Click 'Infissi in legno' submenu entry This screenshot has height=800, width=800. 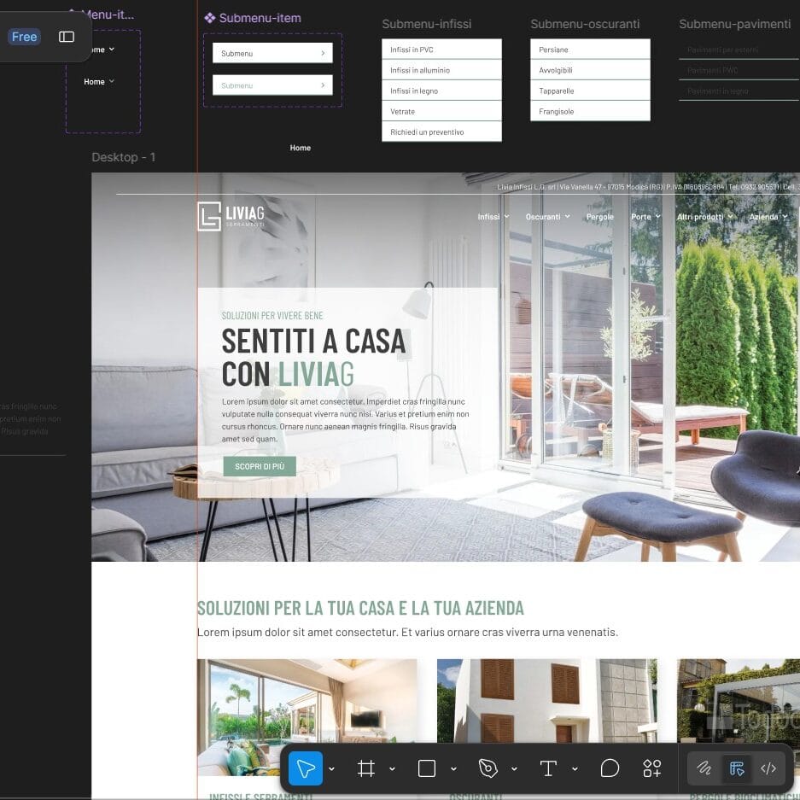(442, 91)
